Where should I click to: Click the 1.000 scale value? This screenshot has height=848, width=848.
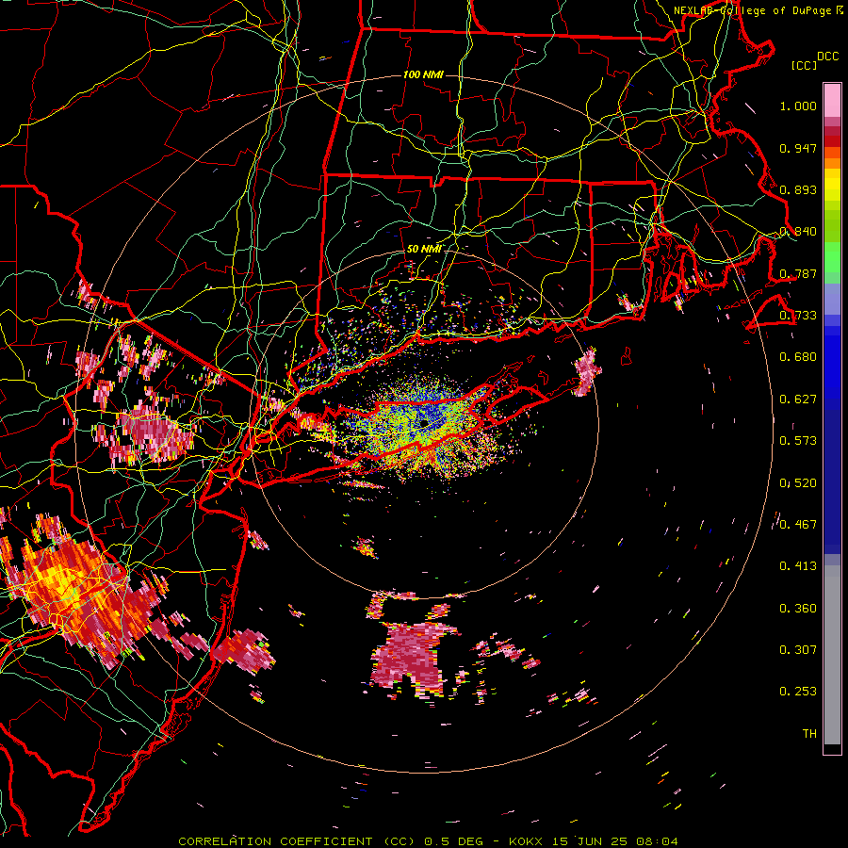[798, 106]
